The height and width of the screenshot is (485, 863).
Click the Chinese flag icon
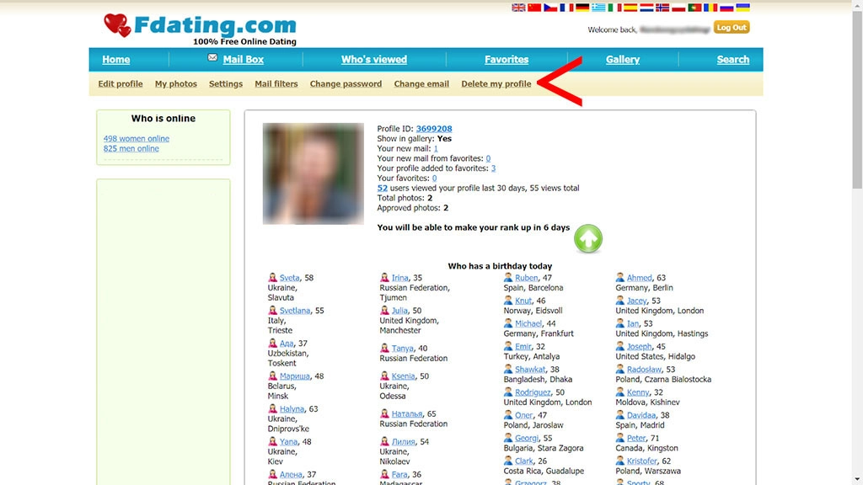(x=534, y=8)
